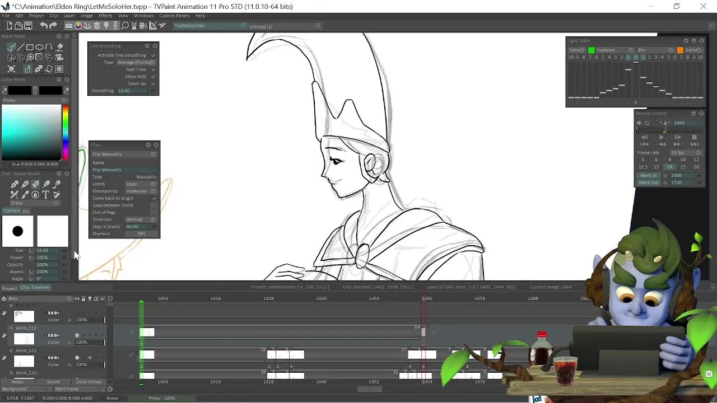This screenshot has width=717, height=403.
Task: Click the magnifier zoom toolbar icon
Action: pos(125,25)
